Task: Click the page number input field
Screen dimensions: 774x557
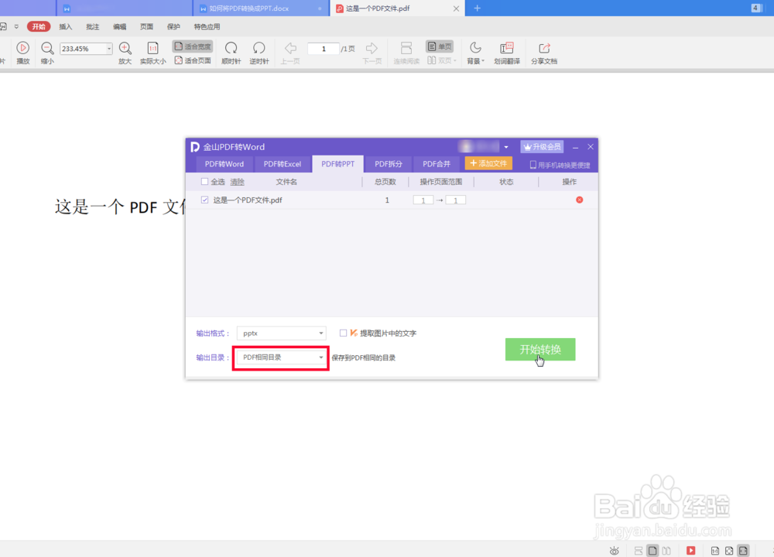Action: [324, 48]
